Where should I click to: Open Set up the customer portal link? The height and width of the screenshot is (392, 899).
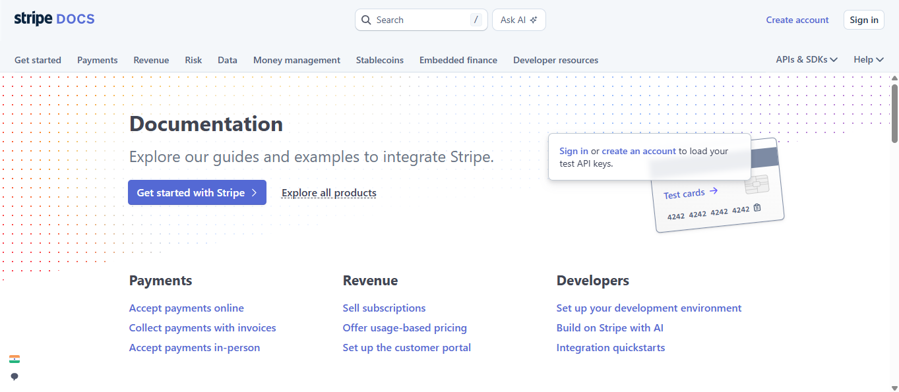pyautogui.click(x=407, y=348)
